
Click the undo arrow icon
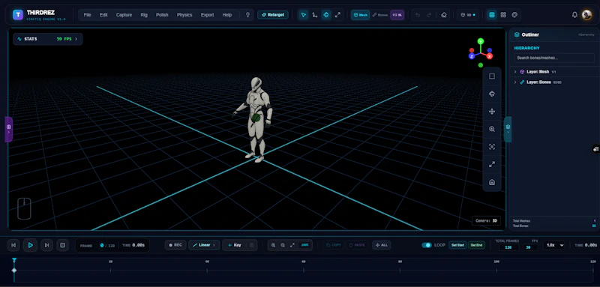[x=418, y=15]
